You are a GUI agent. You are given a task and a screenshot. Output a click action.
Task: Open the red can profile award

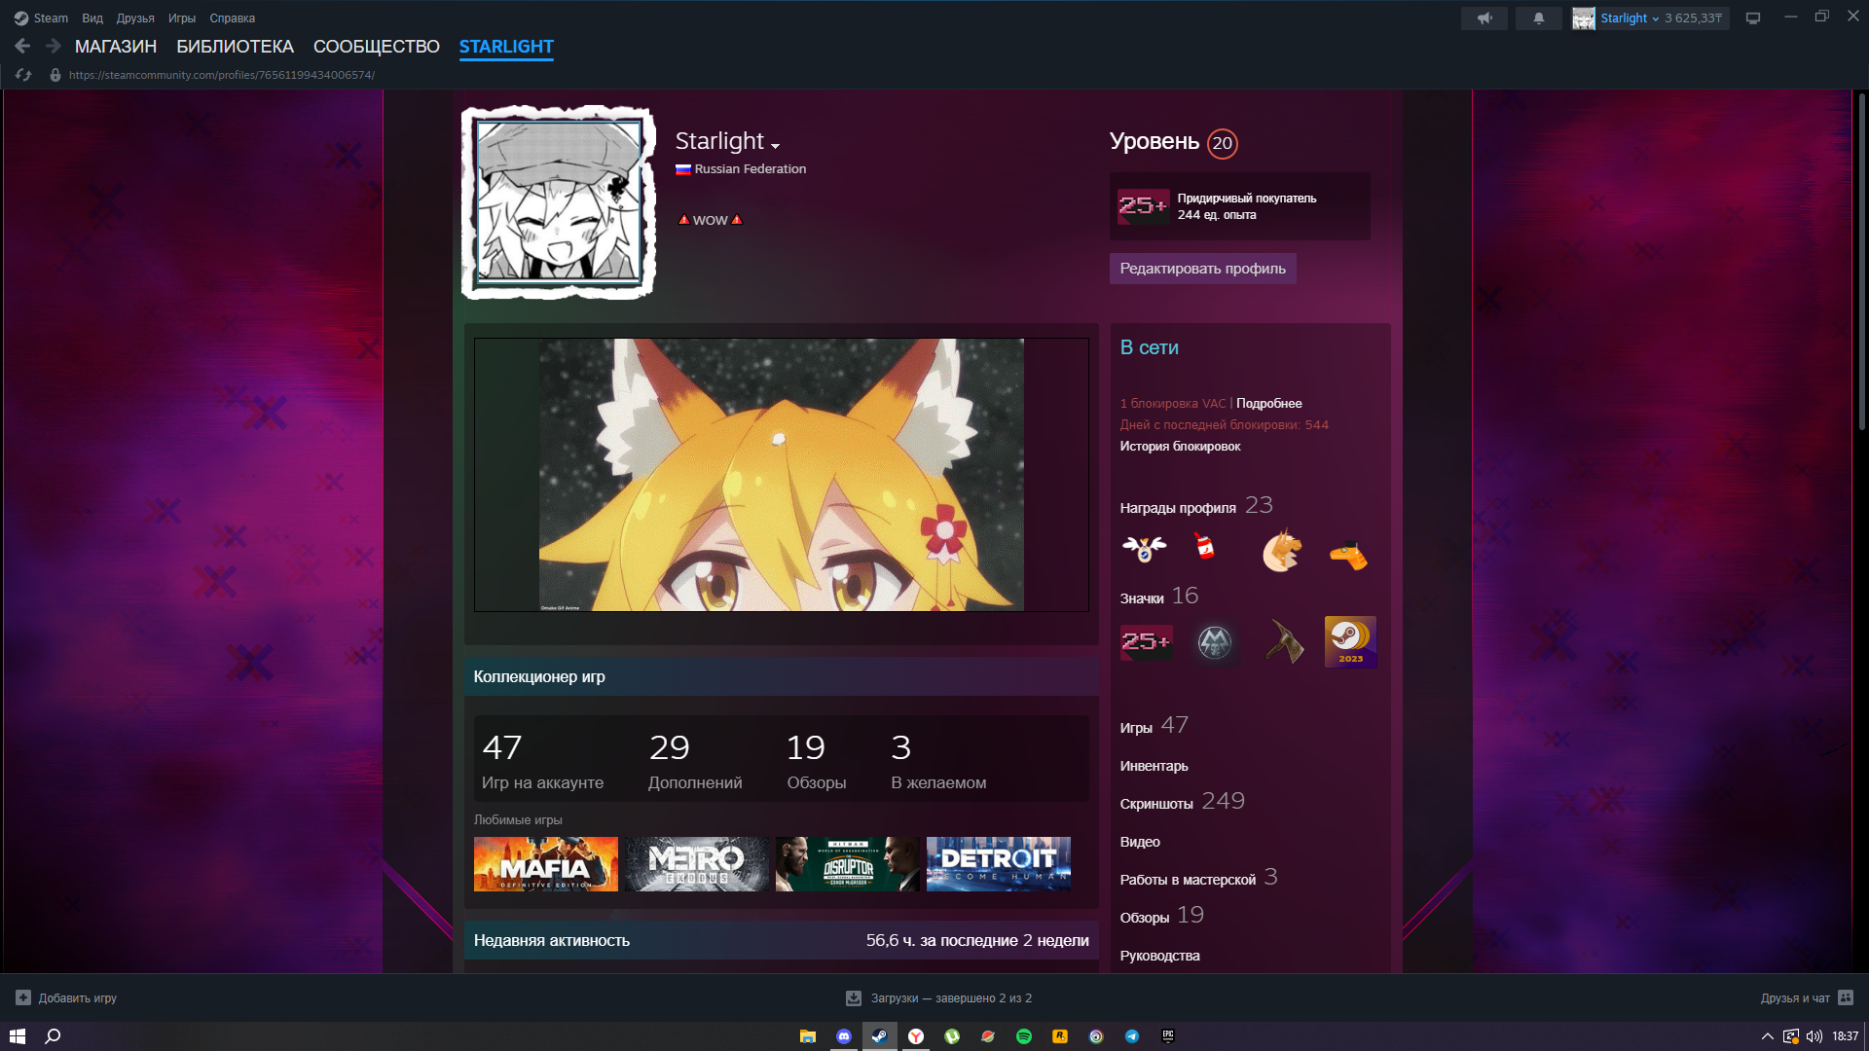1205,548
